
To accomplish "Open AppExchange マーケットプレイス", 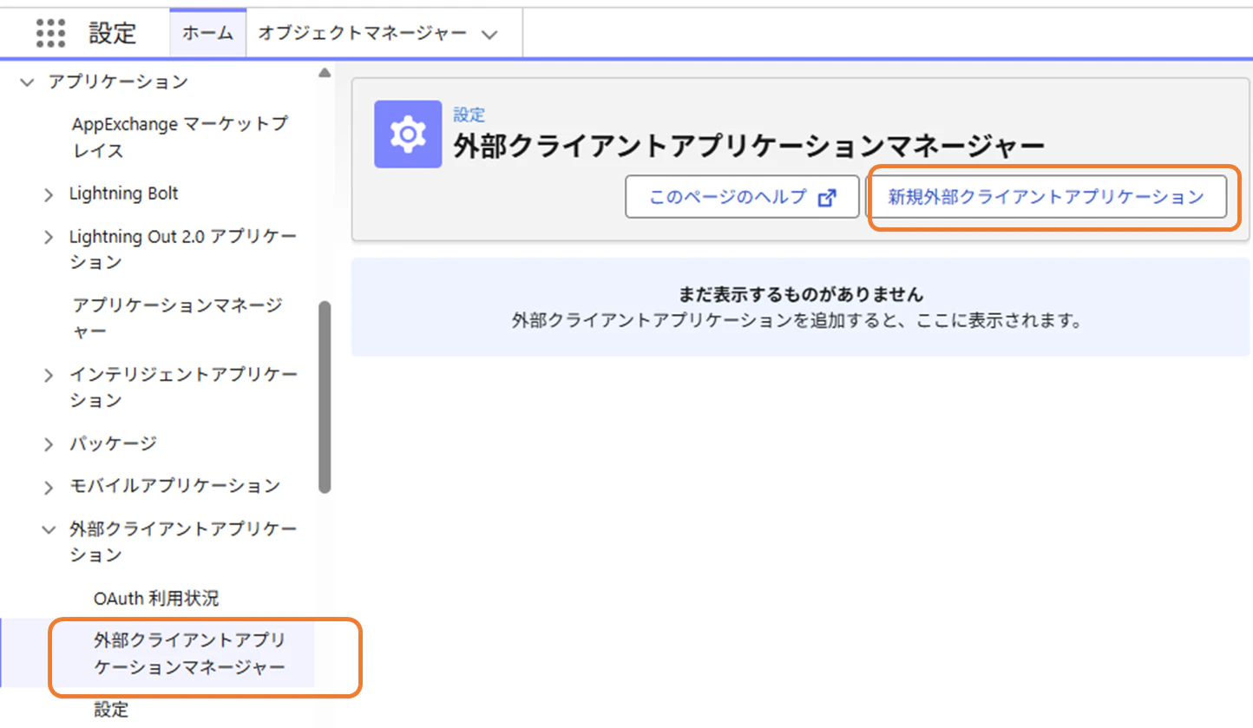I will coord(180,137).
